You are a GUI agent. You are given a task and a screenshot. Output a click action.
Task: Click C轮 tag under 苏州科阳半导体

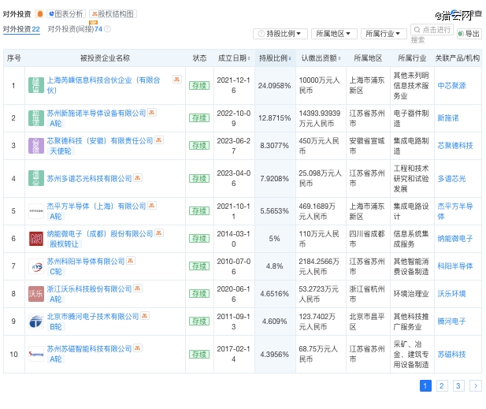pos(56,272)
